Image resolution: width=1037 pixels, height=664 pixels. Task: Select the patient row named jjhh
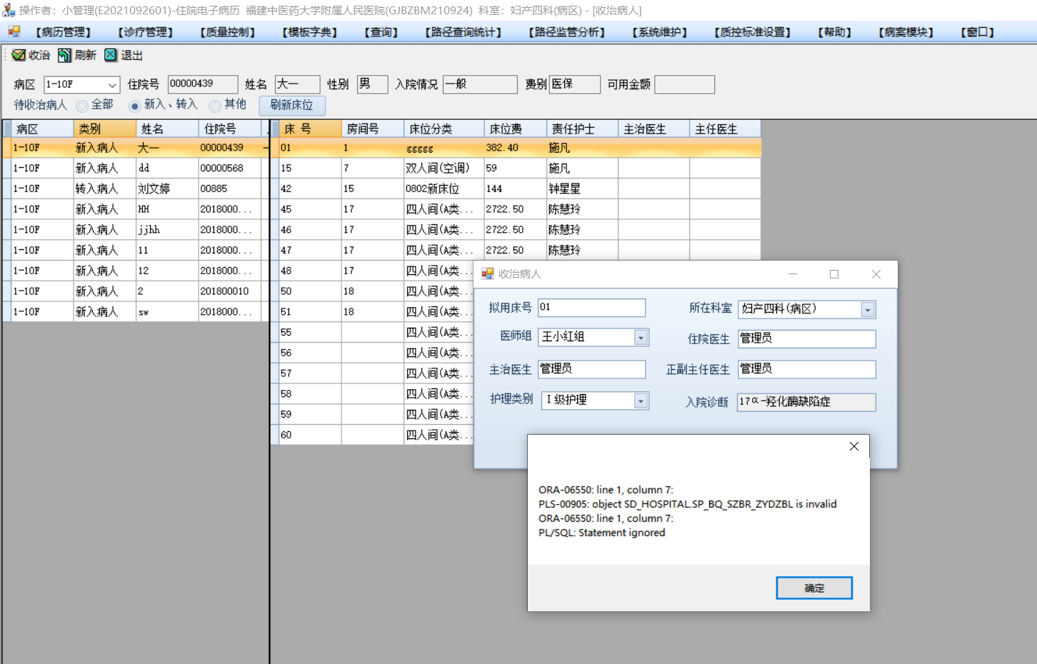click(136, 230)
